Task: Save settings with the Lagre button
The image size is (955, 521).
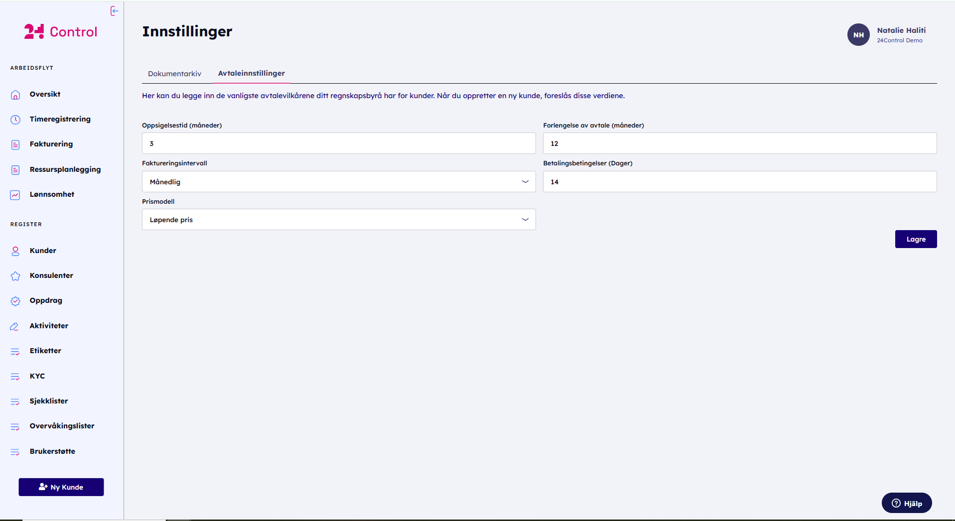Action: (x=916, y=239)
